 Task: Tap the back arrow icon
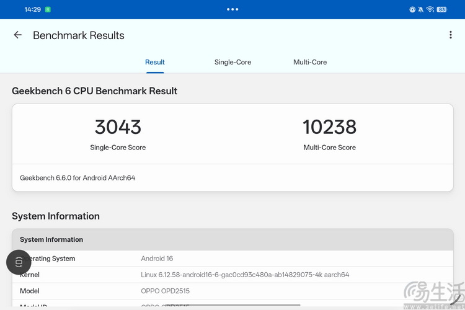[x=17, y=35]
